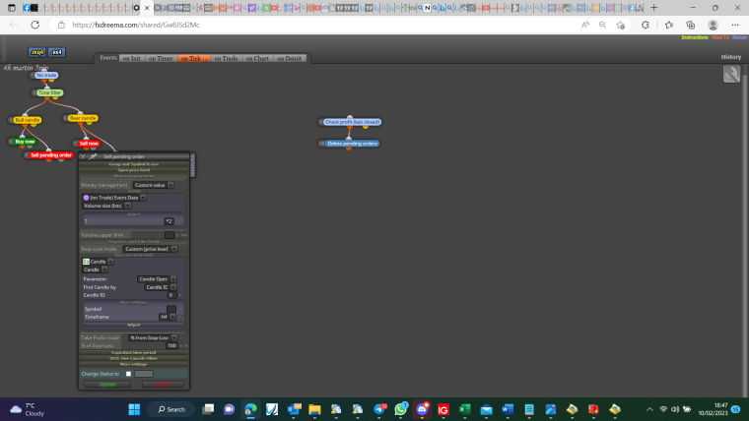This screenshot has width=749, height=421.
Task: Download the .mq4 source file
Action: tap(36, 52)
